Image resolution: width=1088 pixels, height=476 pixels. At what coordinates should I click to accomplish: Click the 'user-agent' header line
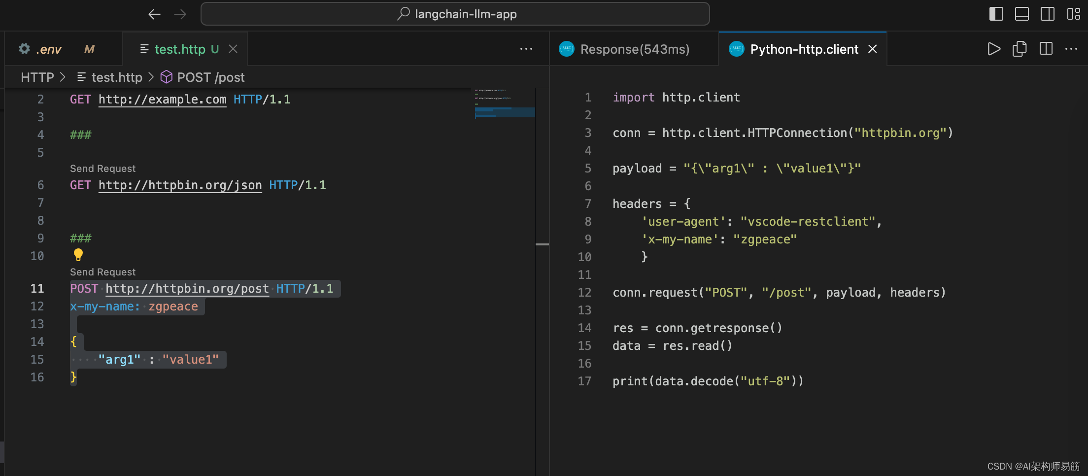761,222
